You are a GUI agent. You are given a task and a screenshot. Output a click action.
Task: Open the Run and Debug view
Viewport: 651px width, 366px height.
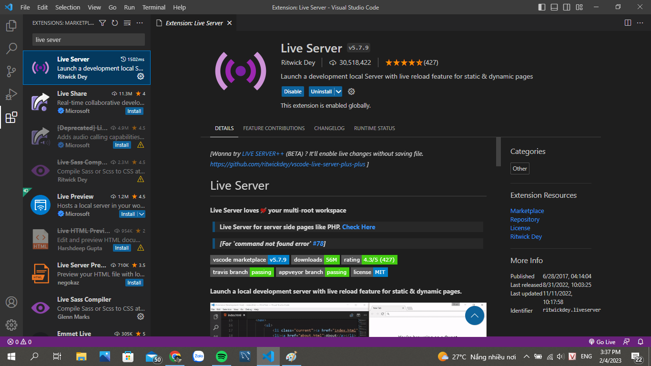click(11, 94)
